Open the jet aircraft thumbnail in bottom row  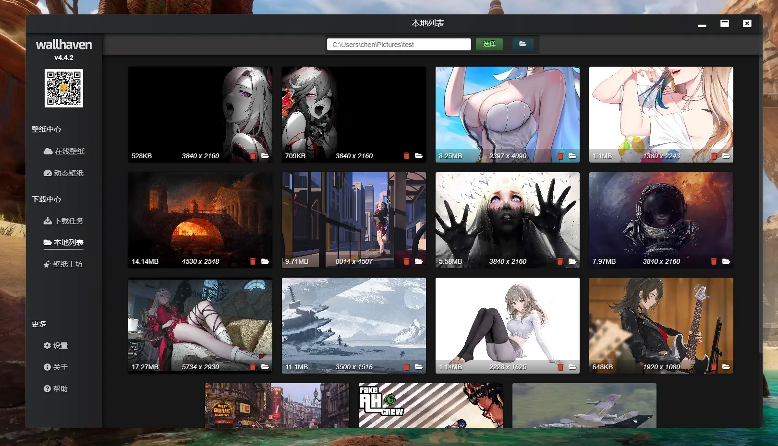pyautogui.click(x=584, y=405)
